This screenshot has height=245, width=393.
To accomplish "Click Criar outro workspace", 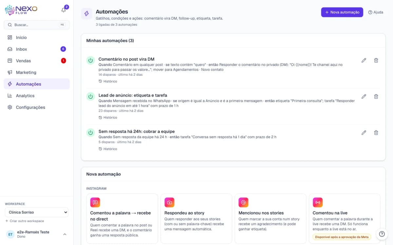I will [x=25, y=221].
